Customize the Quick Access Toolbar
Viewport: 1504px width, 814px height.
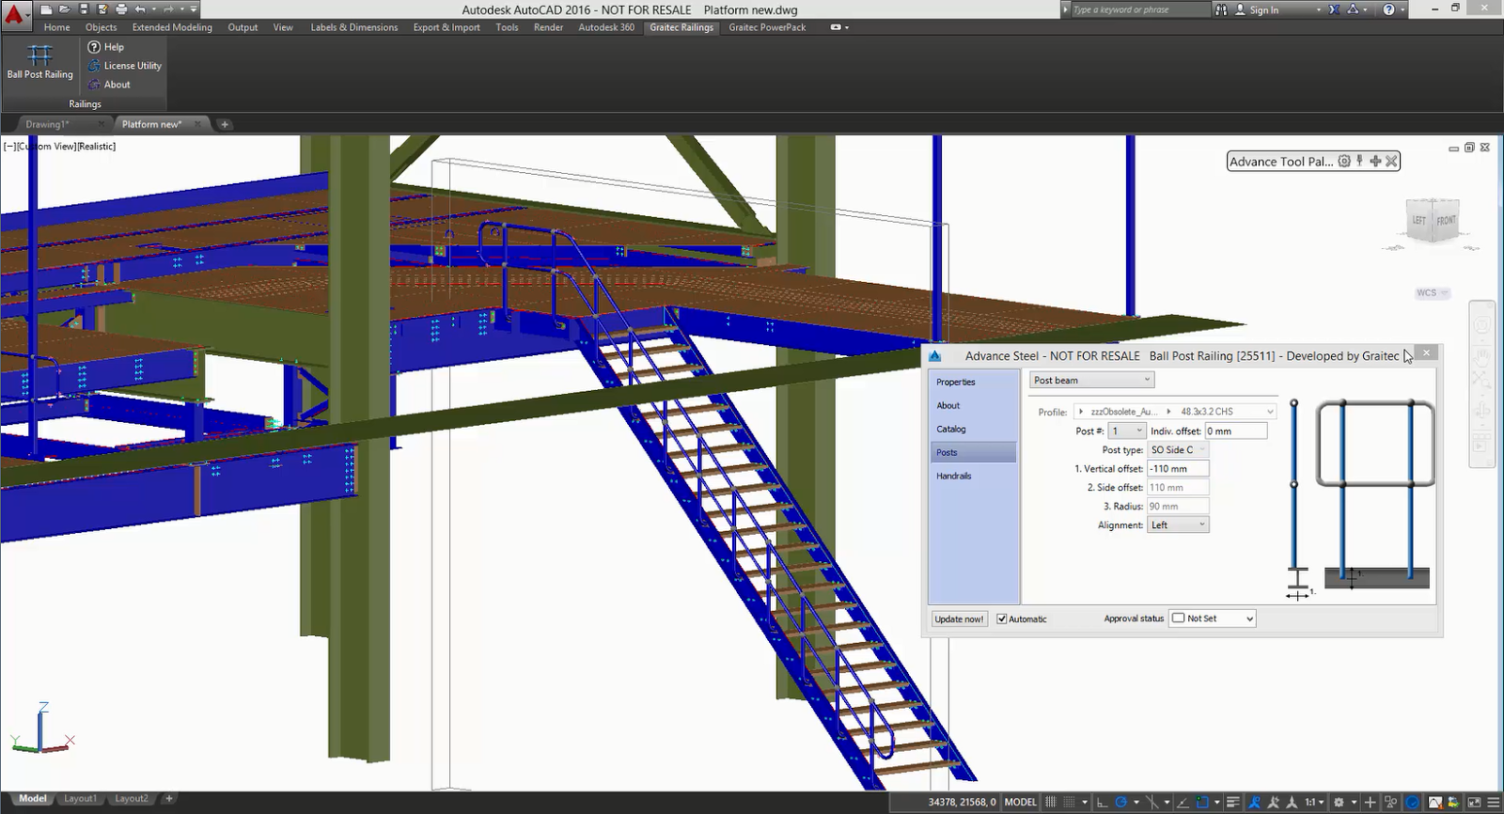(194, 9)
